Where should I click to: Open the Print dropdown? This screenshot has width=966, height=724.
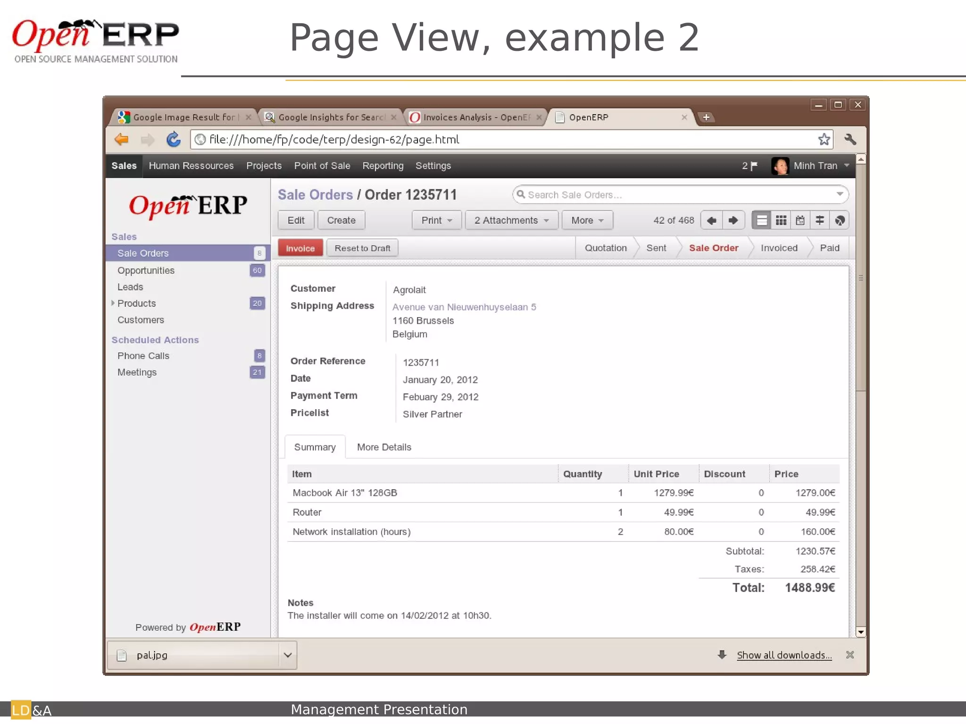(437, 221)
